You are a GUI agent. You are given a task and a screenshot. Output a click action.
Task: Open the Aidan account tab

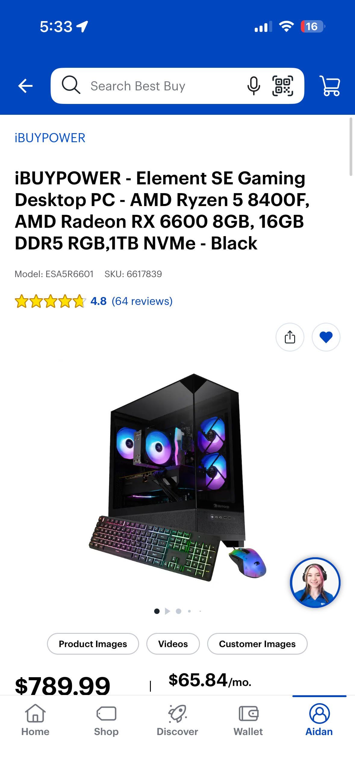[319, 720]
